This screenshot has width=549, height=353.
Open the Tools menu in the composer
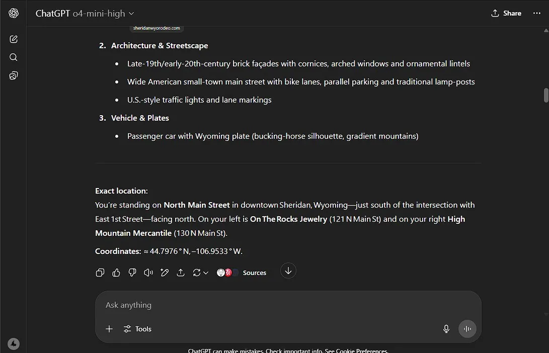click(x=137, y=329)
